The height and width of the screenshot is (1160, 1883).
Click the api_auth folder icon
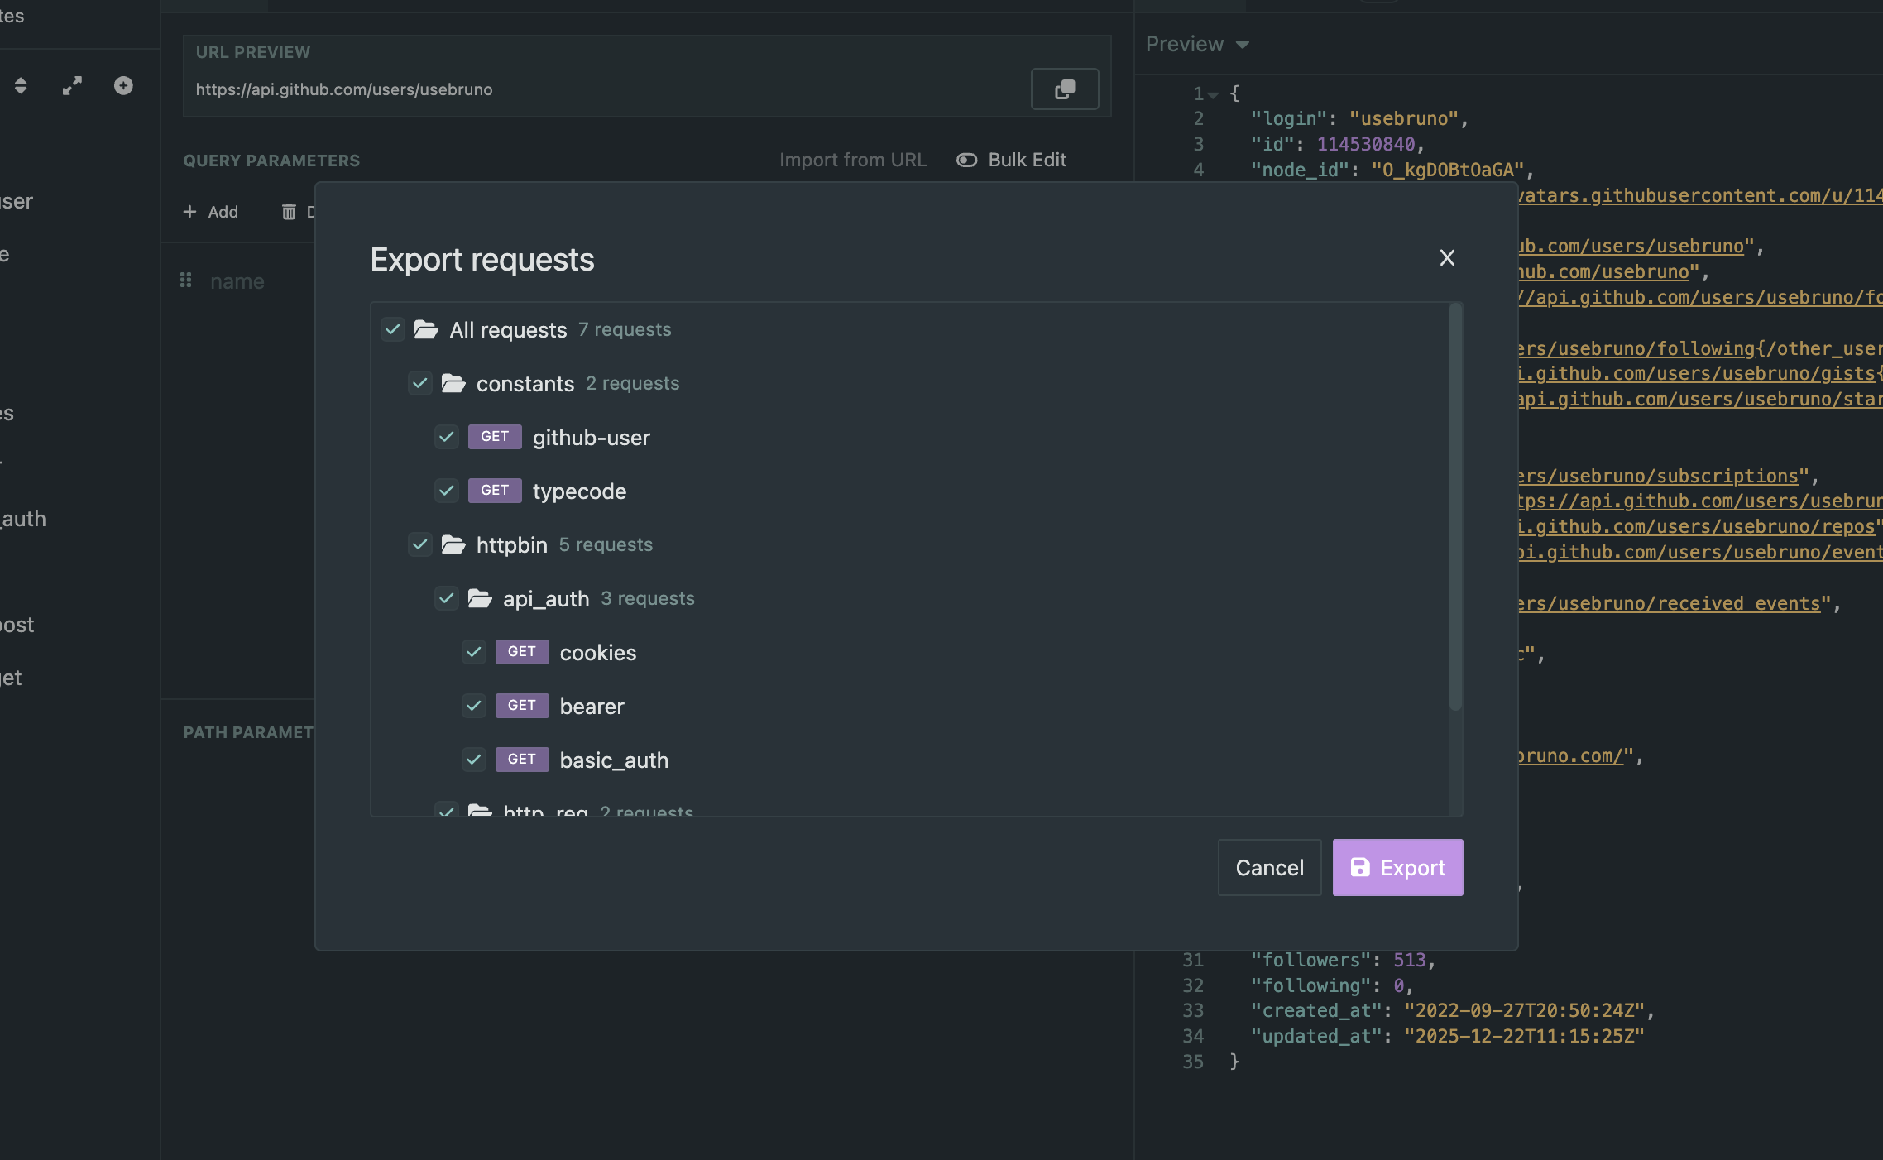[480, 598]
